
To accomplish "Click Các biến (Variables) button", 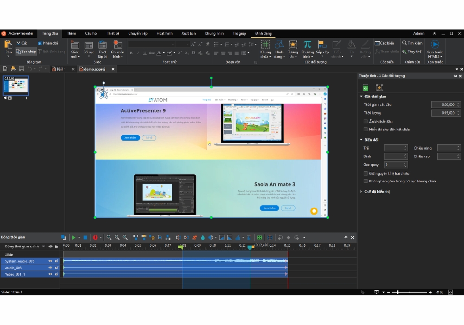I will click(384, 43).
